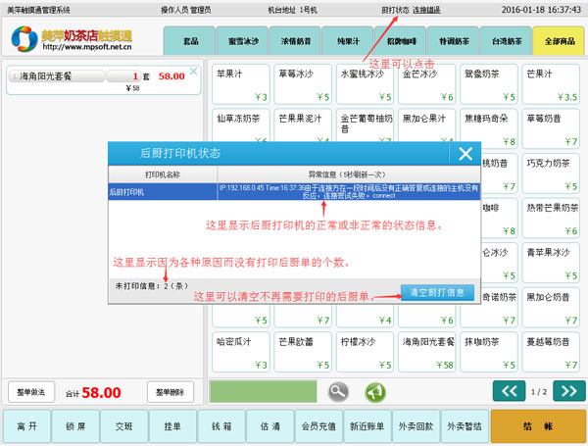The image size is (588, 446).
Task: Click the magnifier search icon
Action: 338,391
